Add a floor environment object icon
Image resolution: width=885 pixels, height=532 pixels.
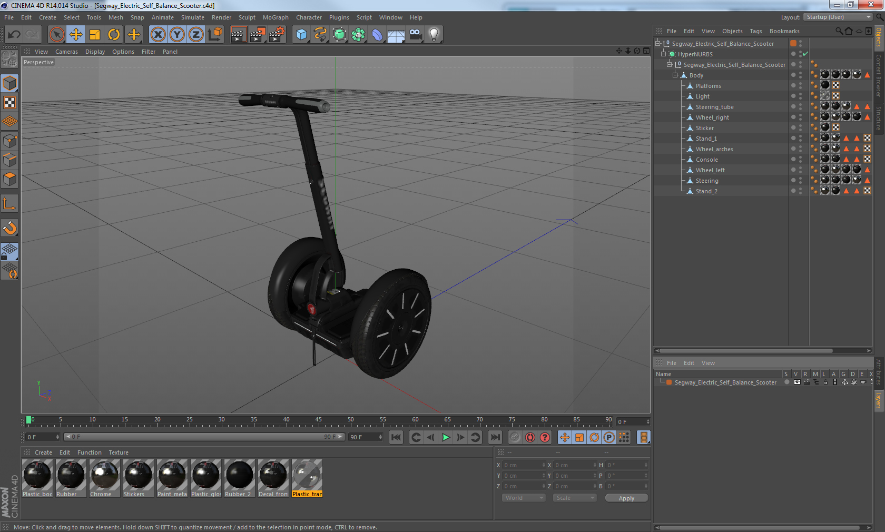[x=396, y=35]
